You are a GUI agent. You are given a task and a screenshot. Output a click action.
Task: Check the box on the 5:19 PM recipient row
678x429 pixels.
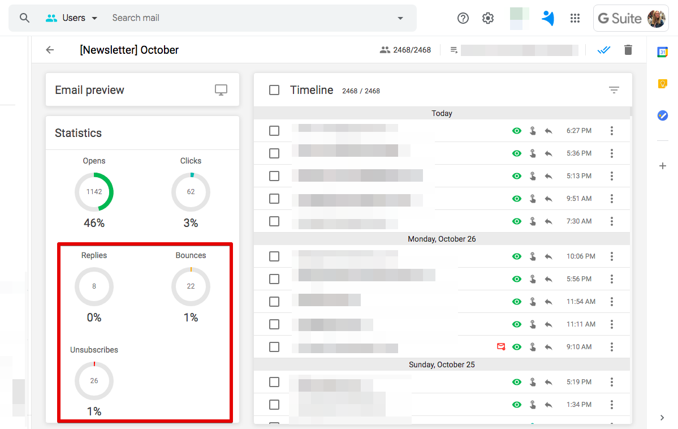(x=274, y=382)
